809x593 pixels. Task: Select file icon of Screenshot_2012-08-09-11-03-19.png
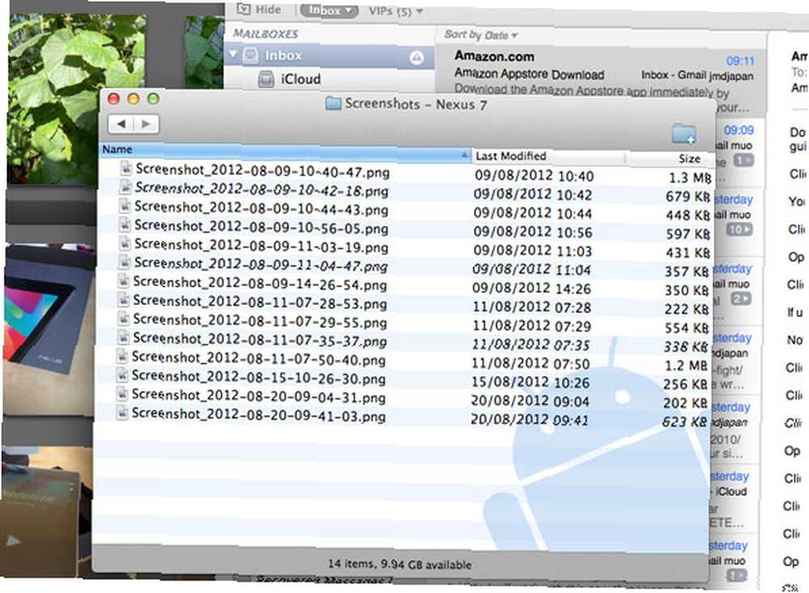(124, 244)
